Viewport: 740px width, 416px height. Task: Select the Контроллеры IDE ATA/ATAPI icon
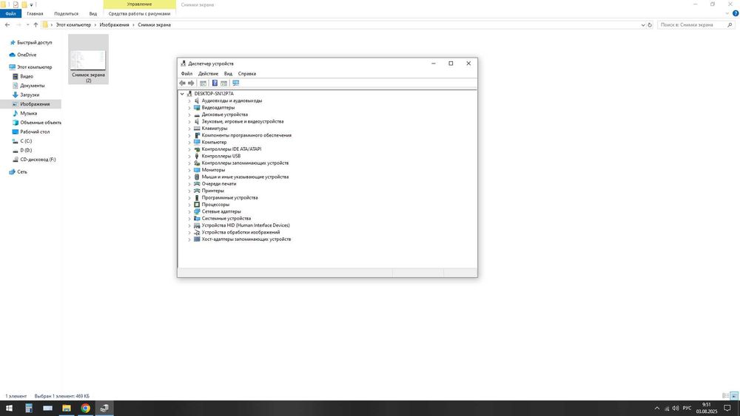coord(197,149)
